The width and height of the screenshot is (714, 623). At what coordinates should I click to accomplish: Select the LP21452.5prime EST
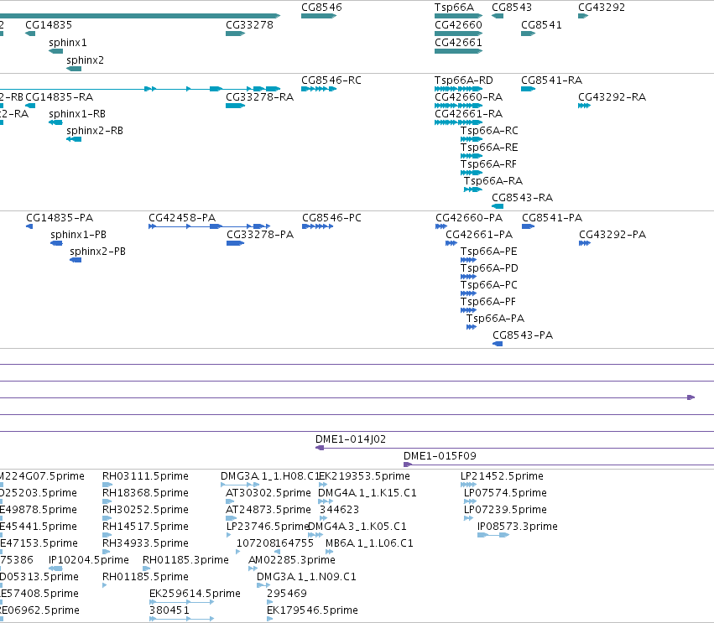point(468,485)
